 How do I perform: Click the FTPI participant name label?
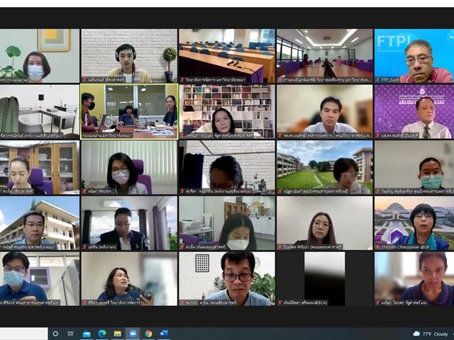[x=390, y=80]
